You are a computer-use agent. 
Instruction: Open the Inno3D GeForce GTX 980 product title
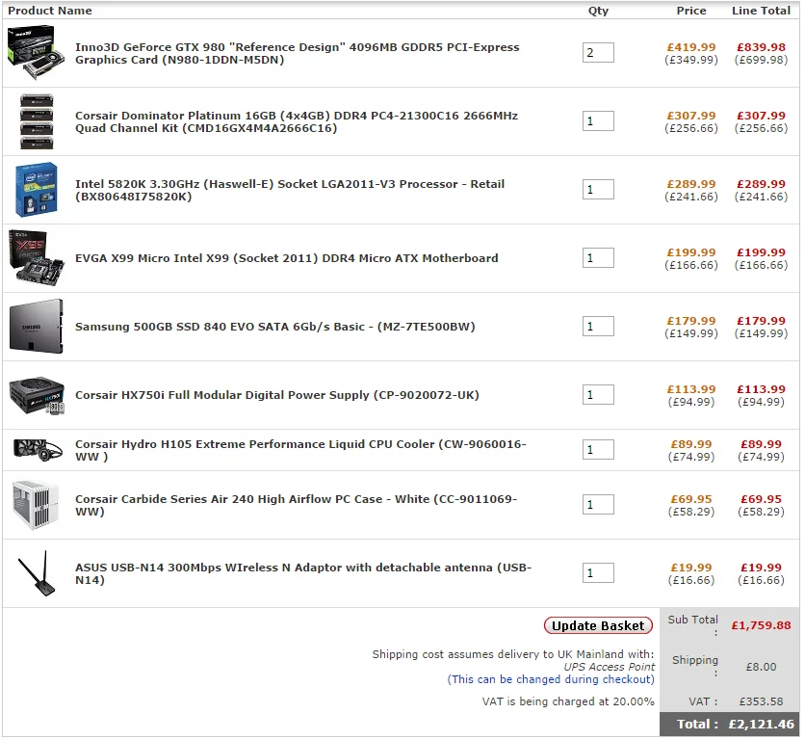[x=298, y=53]
